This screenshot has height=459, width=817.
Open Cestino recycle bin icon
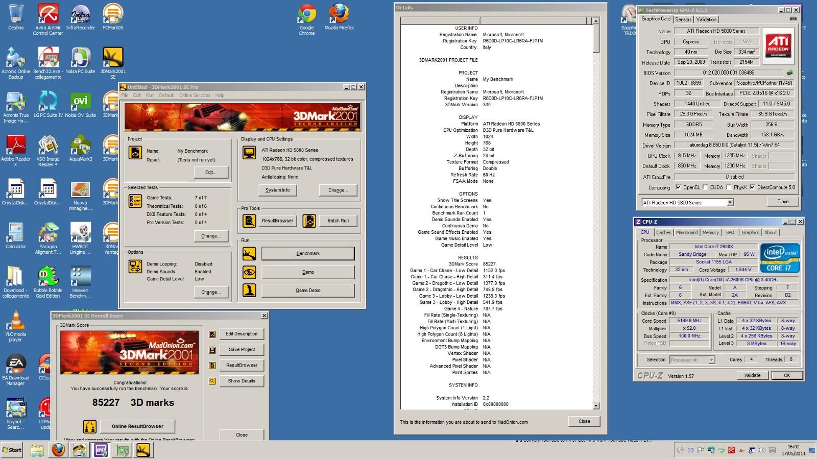pos(16,17)
